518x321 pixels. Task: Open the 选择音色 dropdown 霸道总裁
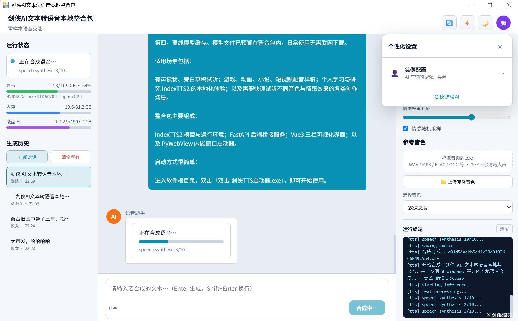[457, 208]
